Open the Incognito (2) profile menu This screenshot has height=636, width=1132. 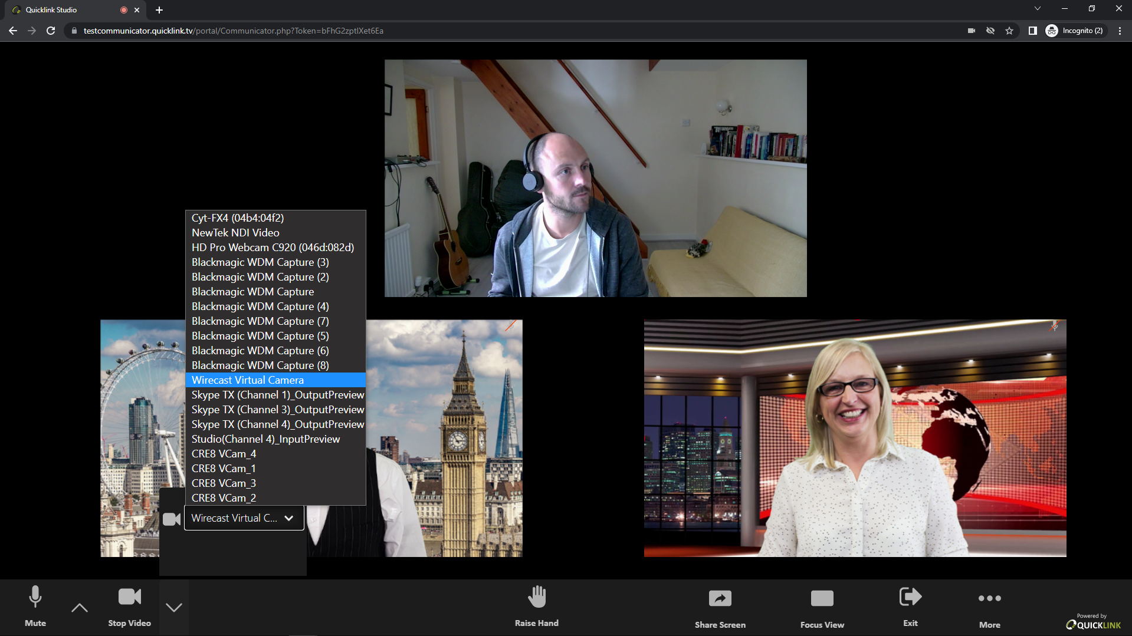(x=1075, y=31)
